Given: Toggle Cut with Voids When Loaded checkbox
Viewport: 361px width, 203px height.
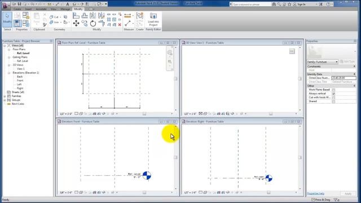Looking at the screenshot, I should [333, 98].
